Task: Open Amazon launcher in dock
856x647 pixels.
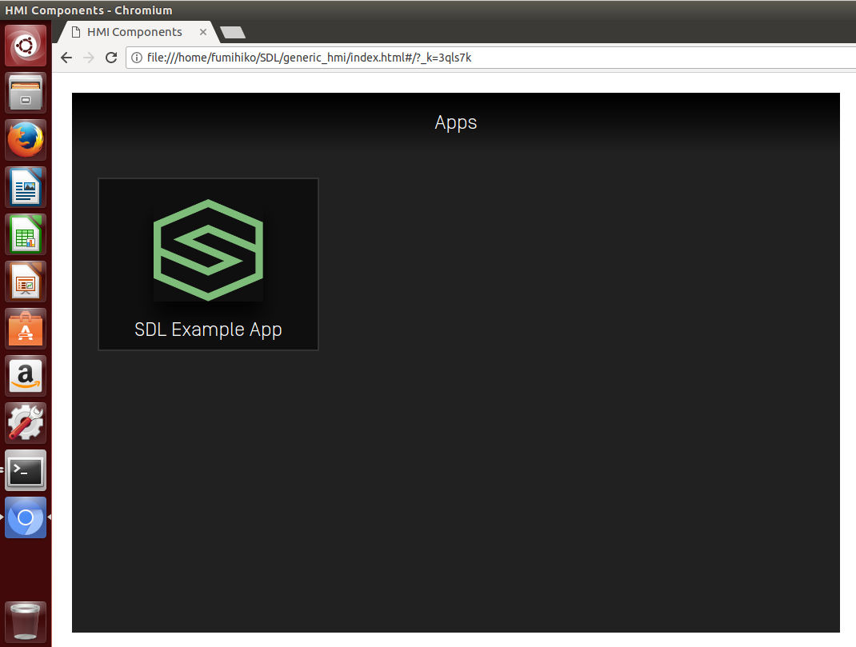Action: point(26,376)
